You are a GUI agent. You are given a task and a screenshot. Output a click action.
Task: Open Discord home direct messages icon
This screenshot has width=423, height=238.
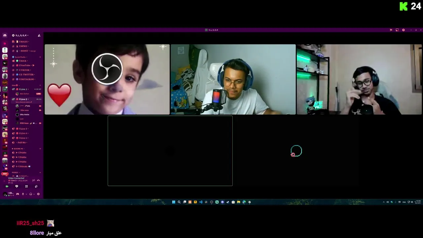[x=5, y=35]
